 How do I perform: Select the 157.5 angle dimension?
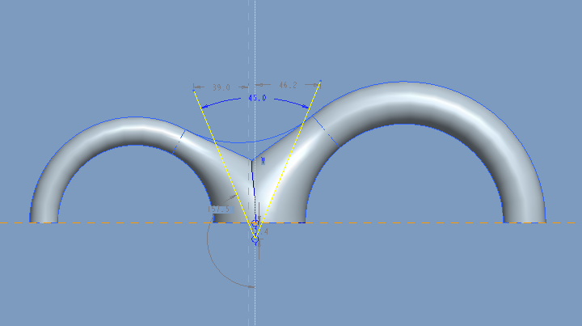[x=221, y=210]
